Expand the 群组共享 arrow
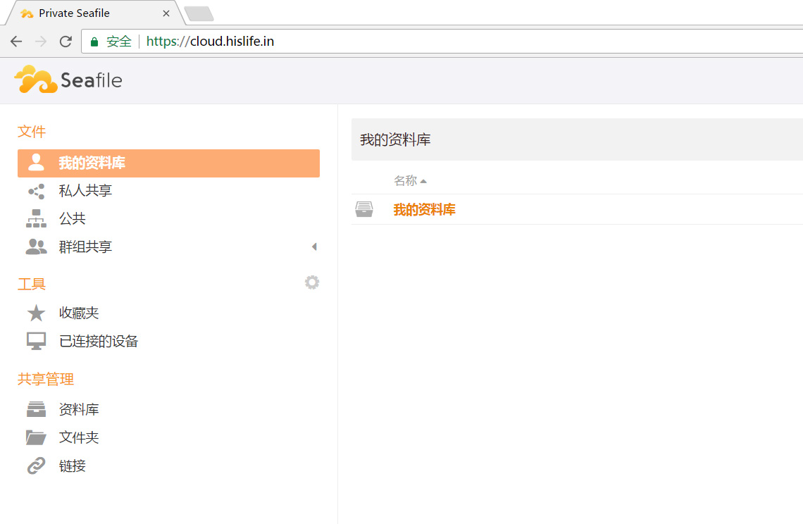Viewport: 803px width, 524px height. click(314, 247)
